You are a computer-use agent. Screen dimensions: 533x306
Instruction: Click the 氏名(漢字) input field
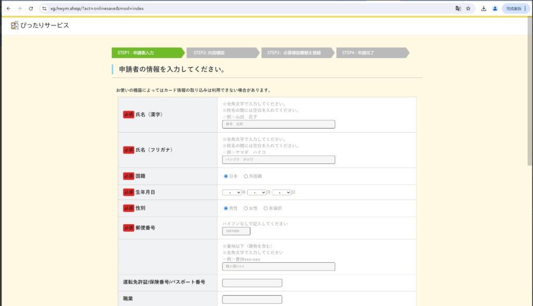click(278, 124)
